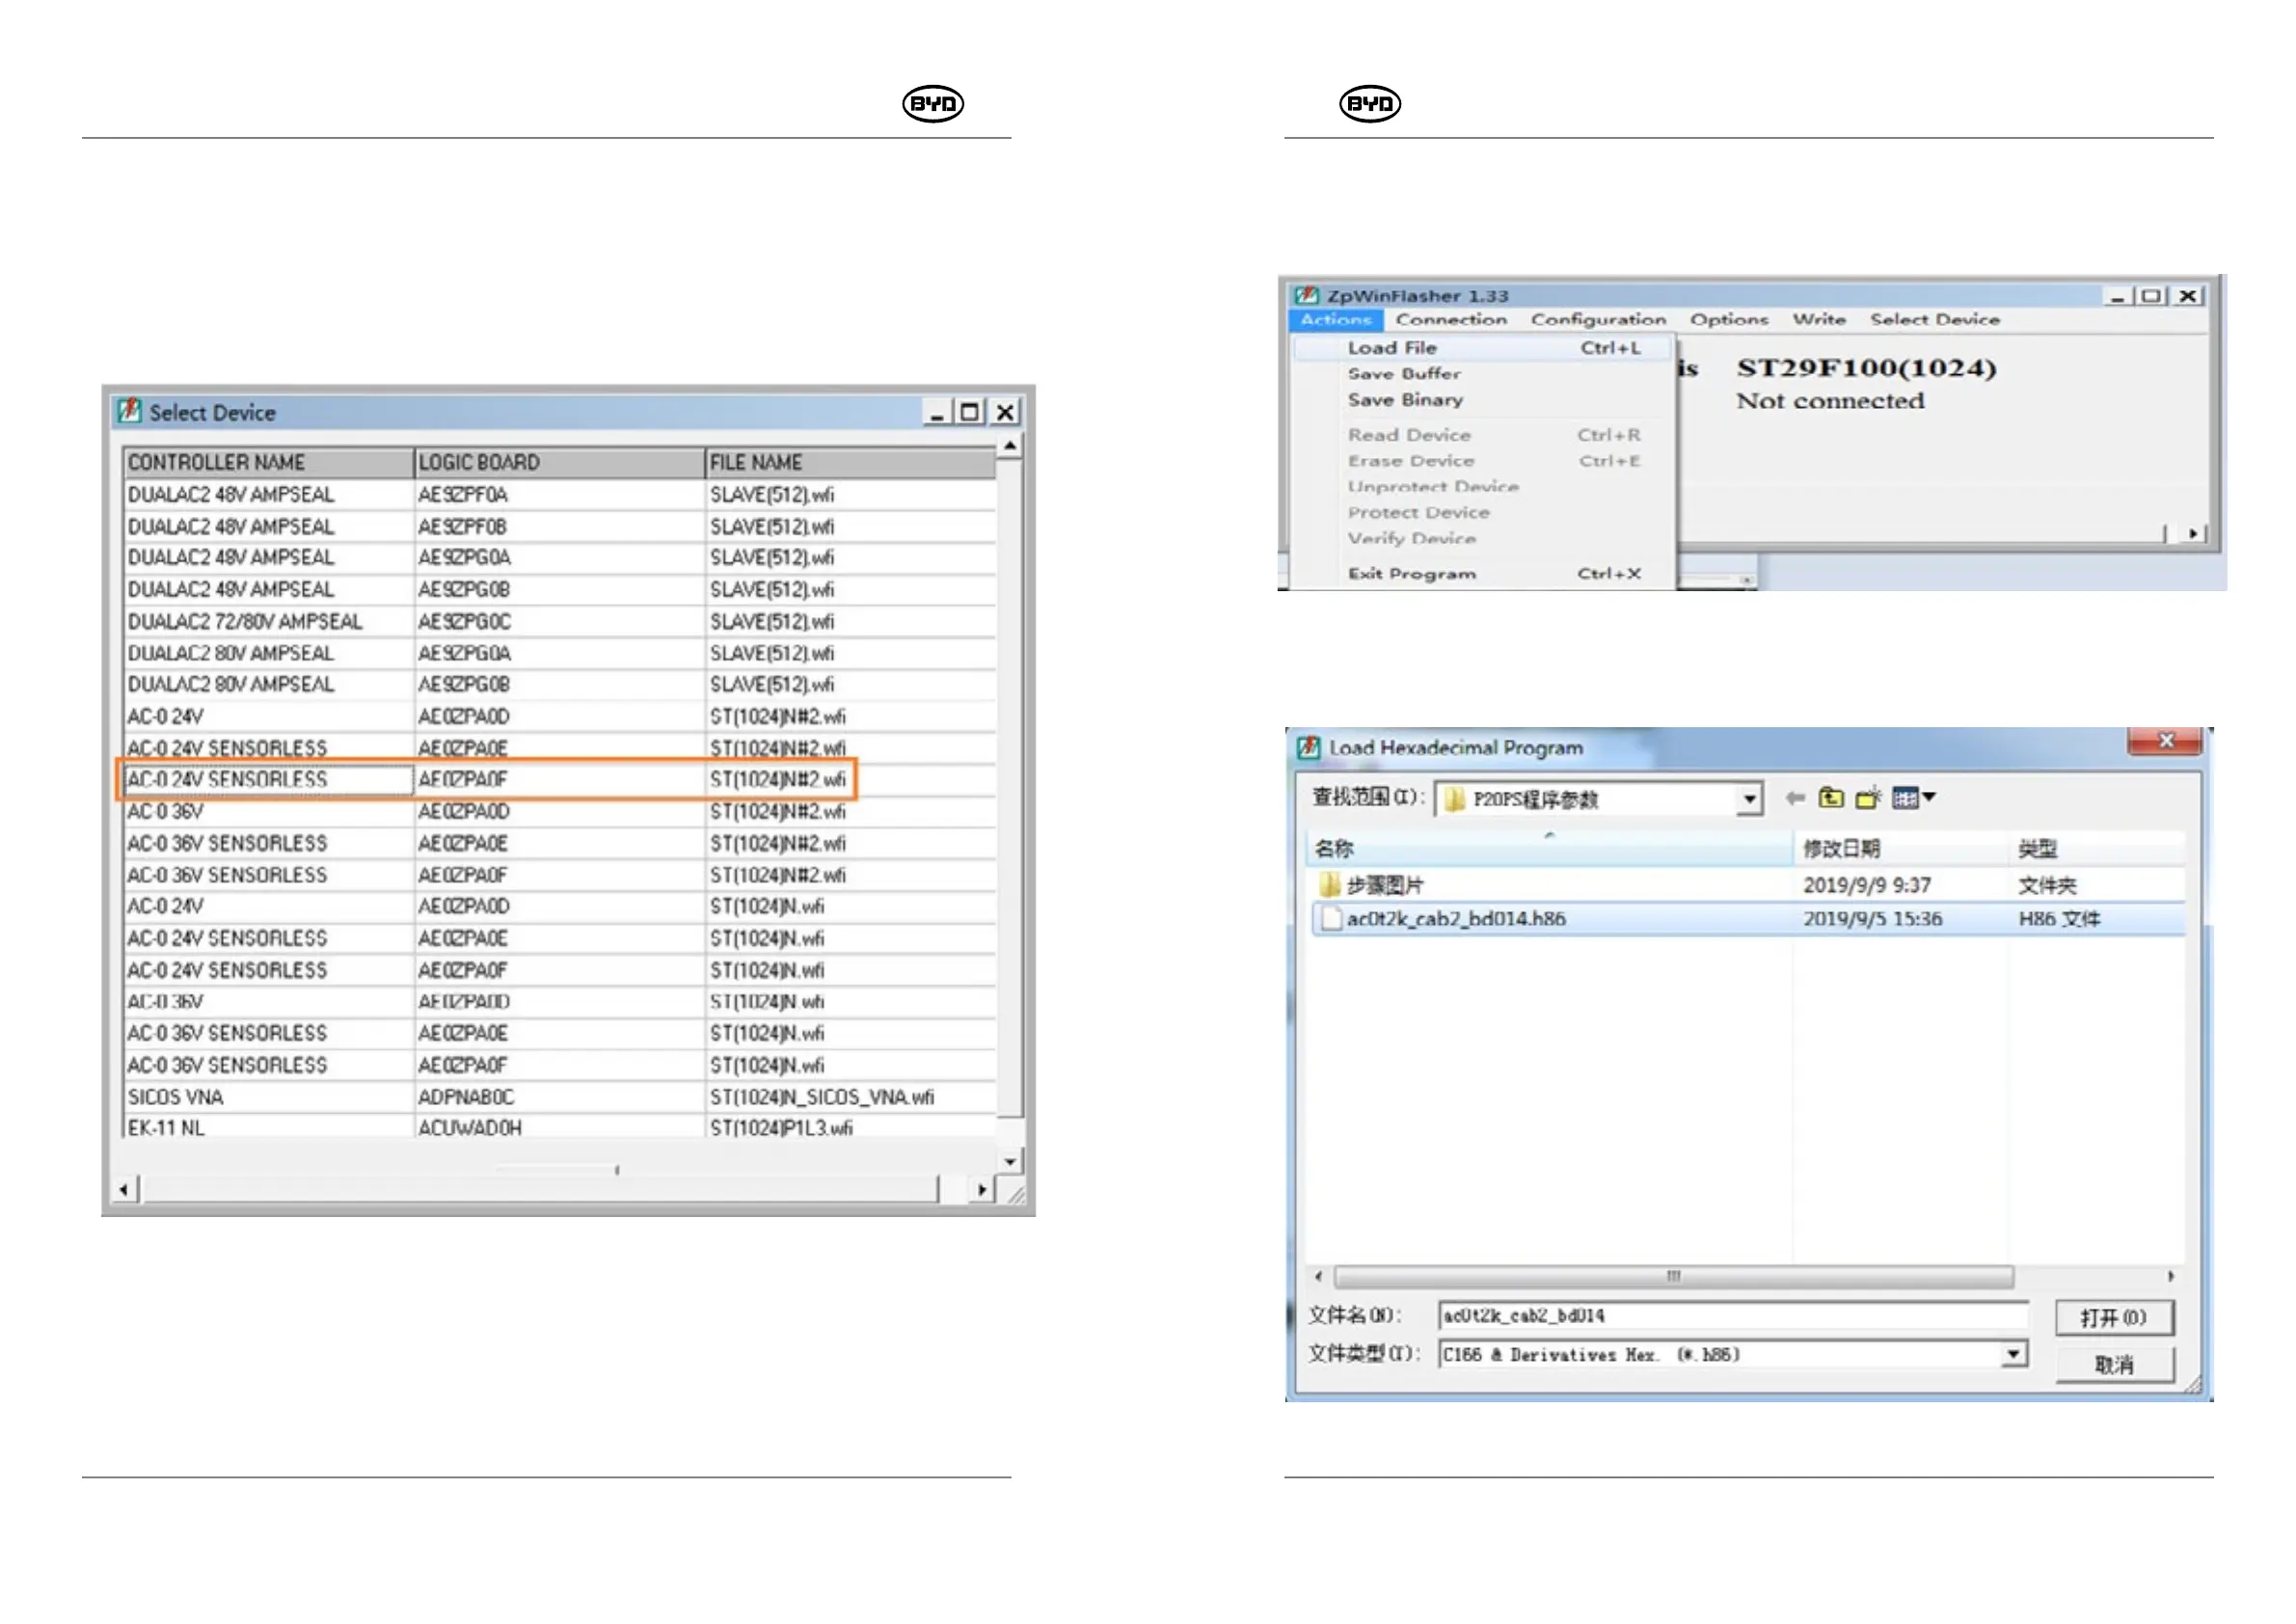Click the scroll-down arrow of device list

coord(1010,1162)
